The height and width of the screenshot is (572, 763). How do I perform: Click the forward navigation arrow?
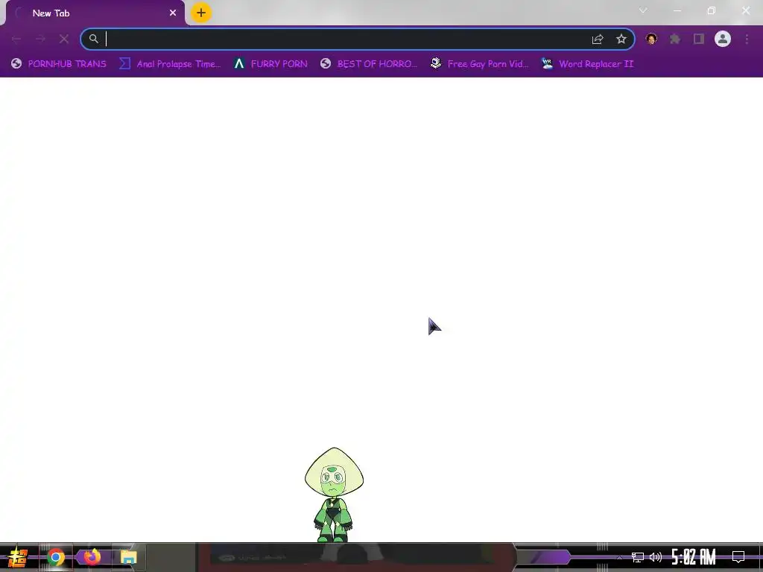[x=40, y=39]
